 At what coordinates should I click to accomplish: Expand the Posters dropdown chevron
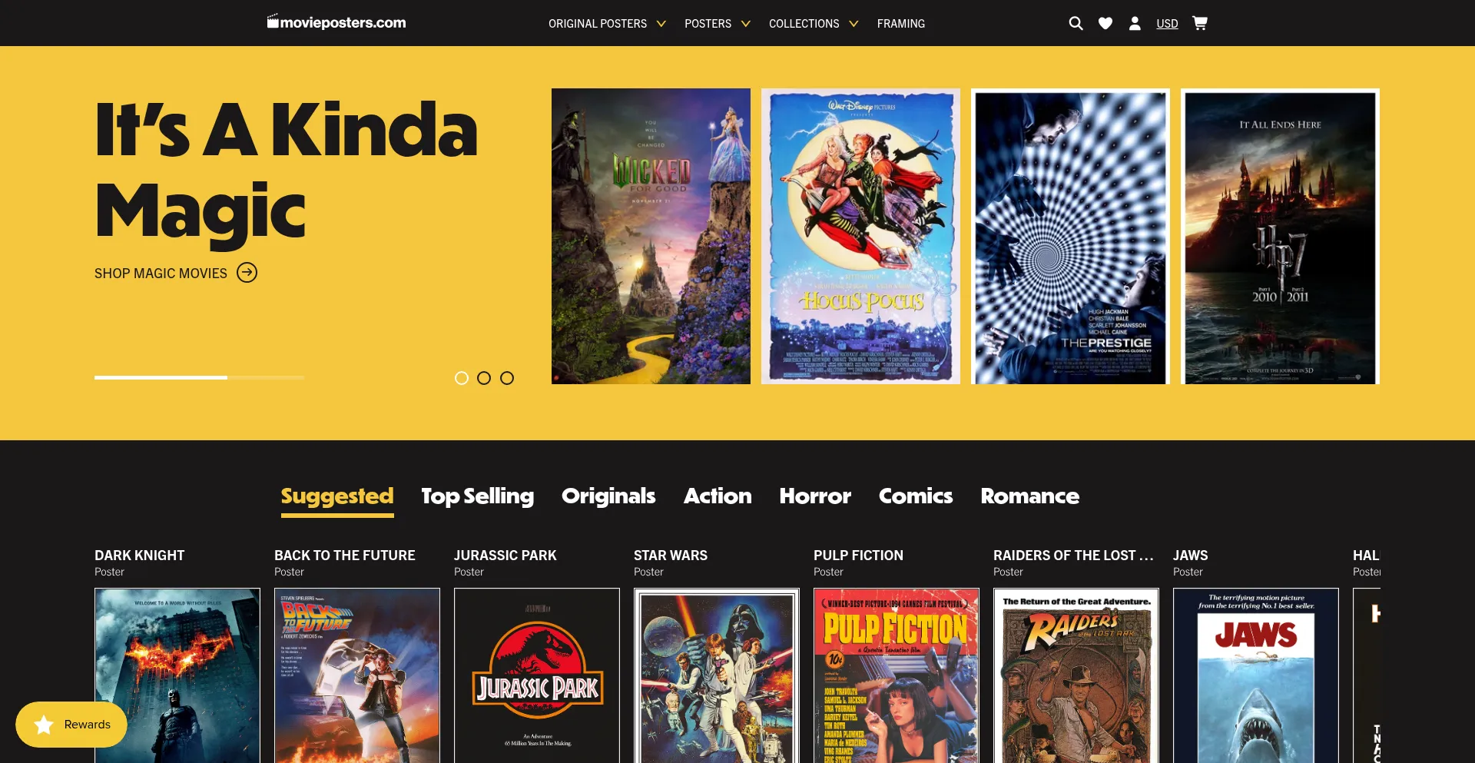click(x=745, y=24)
